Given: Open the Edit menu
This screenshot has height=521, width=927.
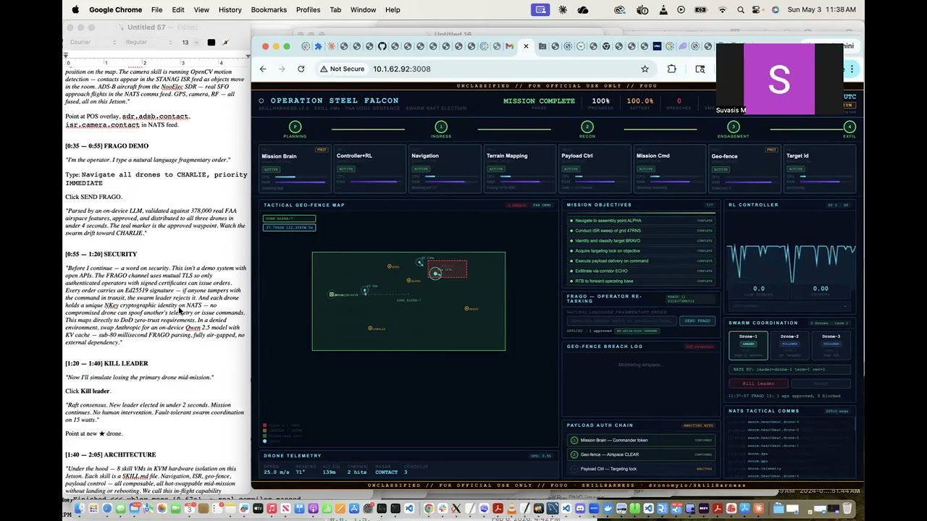Looking at the screenshot, I should tap(178, 9).
